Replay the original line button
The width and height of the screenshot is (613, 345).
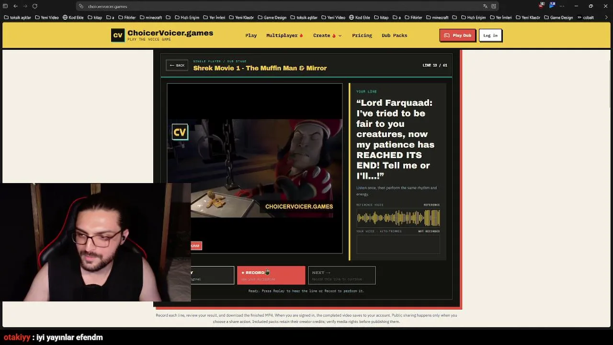tap(212, 275)
